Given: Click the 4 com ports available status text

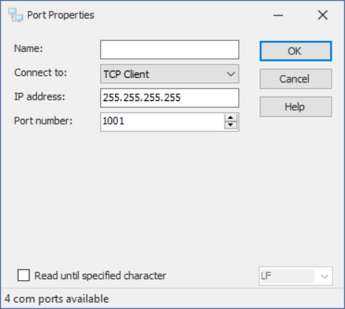Looking at the screenshot, I should point(56,299).
